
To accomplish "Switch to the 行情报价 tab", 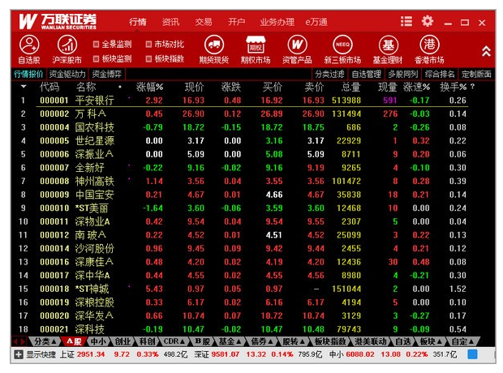I will click(x=28, y=74).
